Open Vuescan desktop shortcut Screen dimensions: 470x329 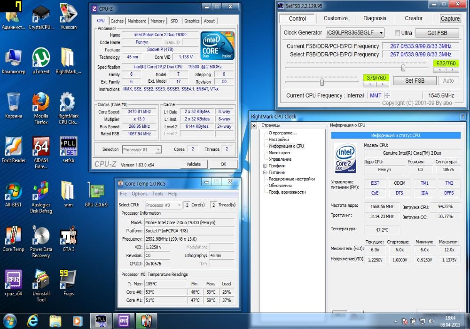[x=68, y=16]
